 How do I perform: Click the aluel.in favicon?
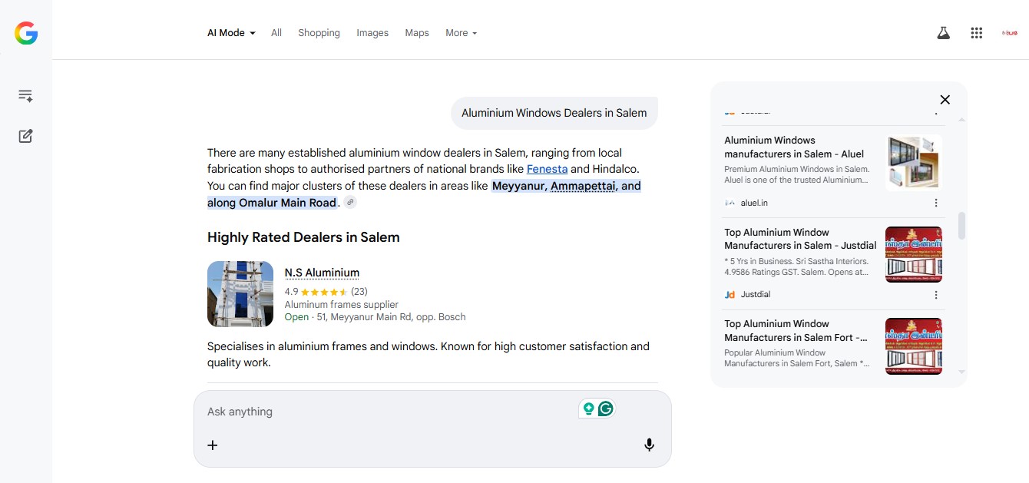pos(730,203)
